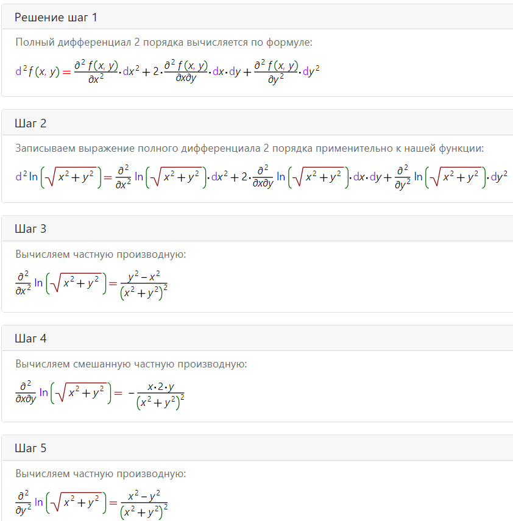Click the −x·2·y/(x²+y²)² fraction result
Viewport: 513px width, 521px height.
pyautogui.click(x=156, y=395)
